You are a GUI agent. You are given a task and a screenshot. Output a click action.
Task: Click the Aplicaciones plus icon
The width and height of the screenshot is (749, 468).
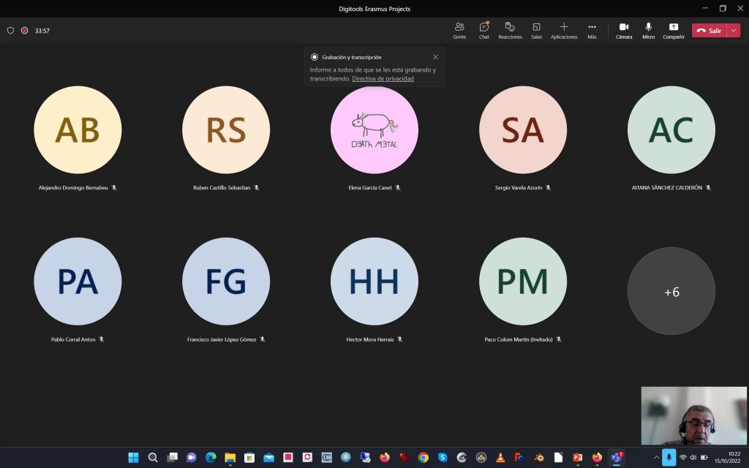pos(564,27)
